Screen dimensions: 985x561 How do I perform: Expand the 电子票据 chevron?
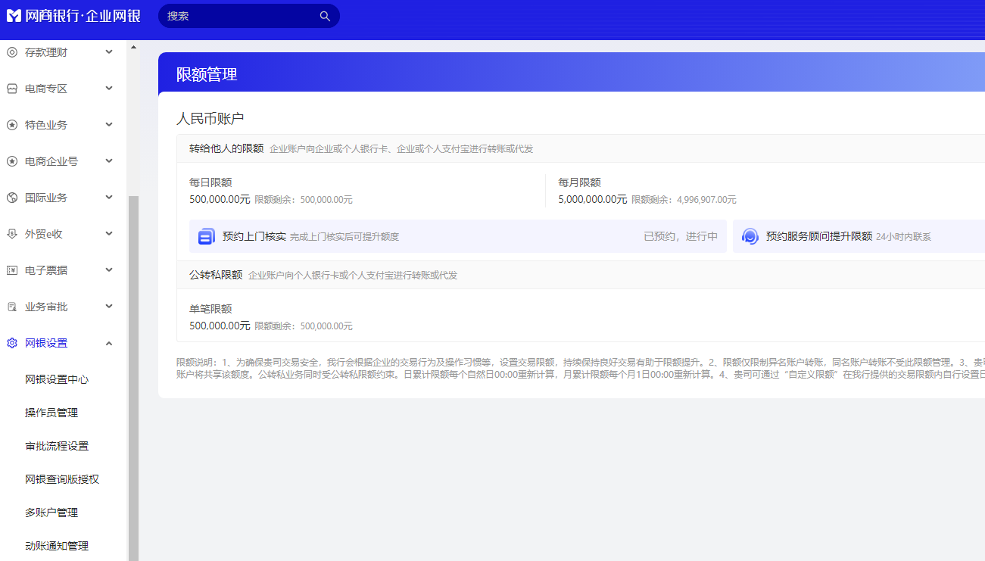[109, 270]
